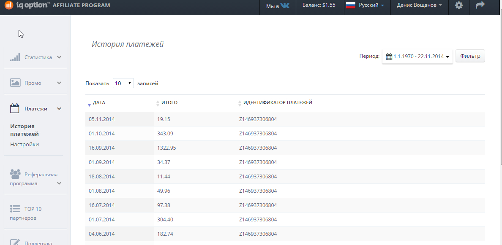Screen dimensions: 502x245
Task: Open settings via the gear icon
Action: tap(458, 6)
